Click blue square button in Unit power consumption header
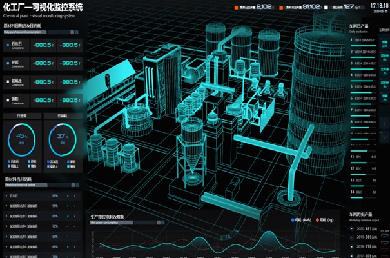 tap(163, 223)
